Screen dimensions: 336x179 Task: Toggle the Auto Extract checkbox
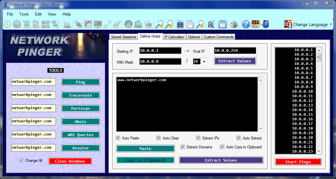238,138
